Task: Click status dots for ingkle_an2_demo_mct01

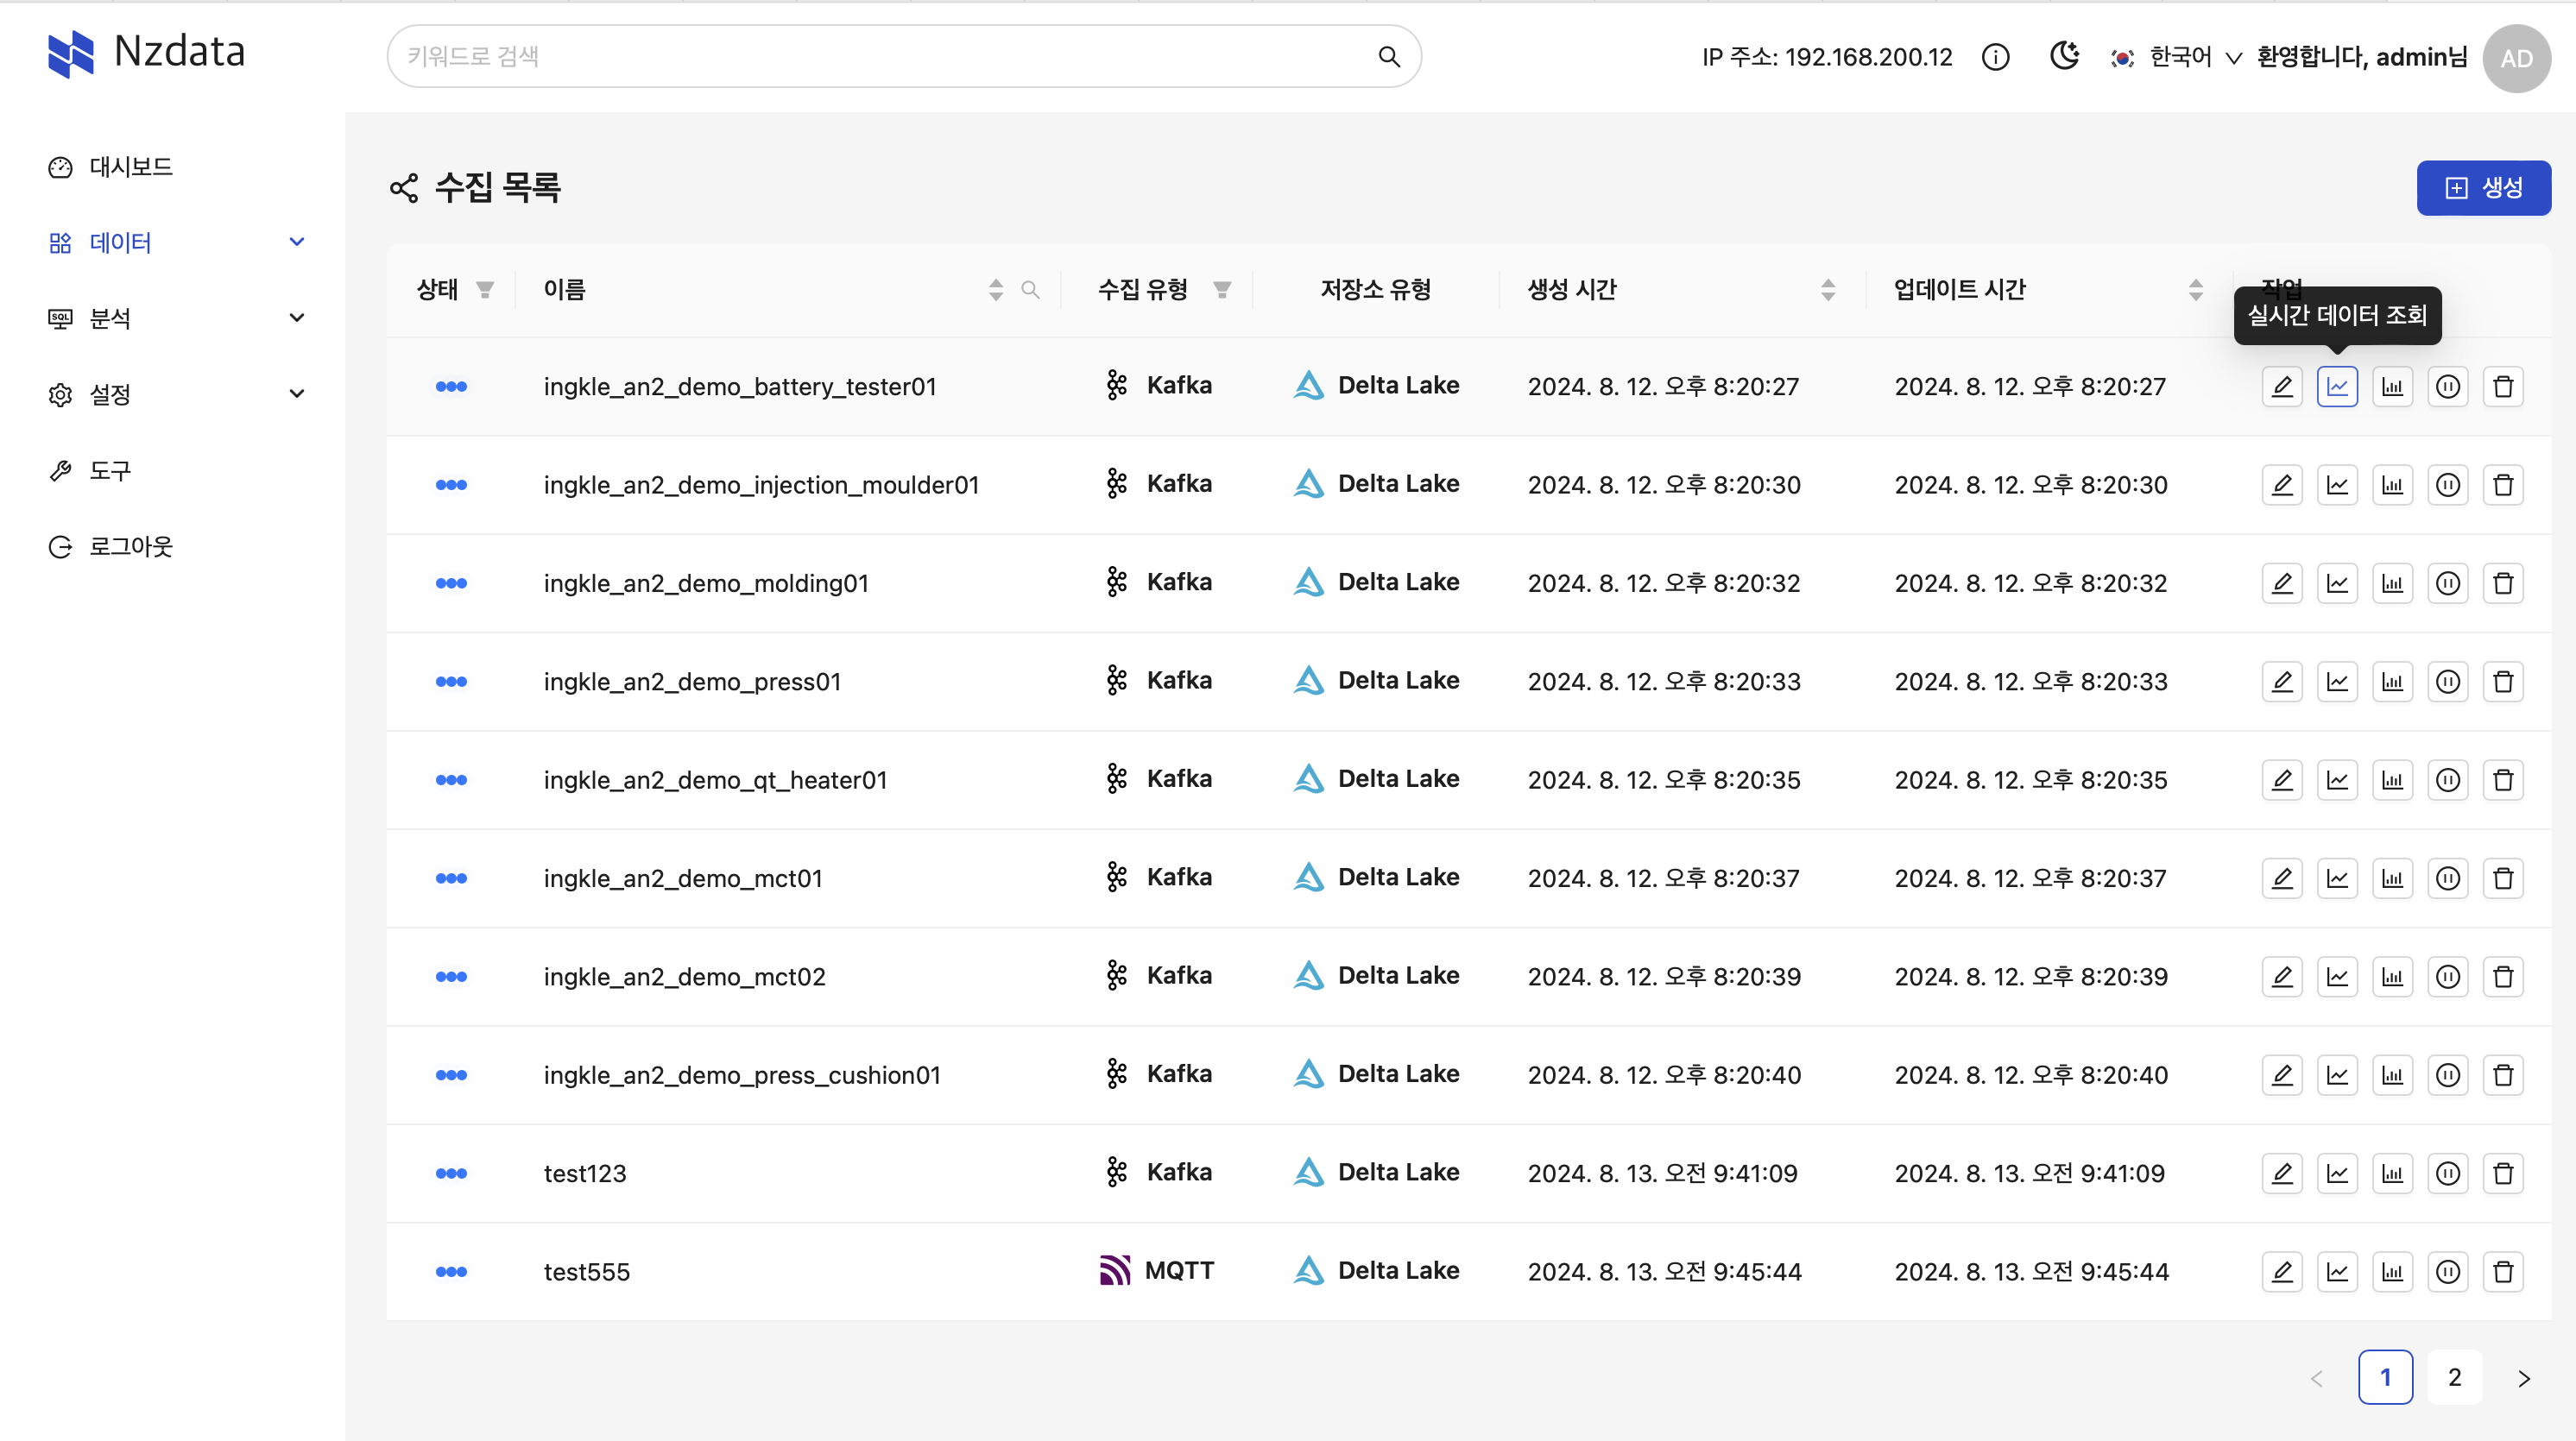Action: click(x=451, y=878)
